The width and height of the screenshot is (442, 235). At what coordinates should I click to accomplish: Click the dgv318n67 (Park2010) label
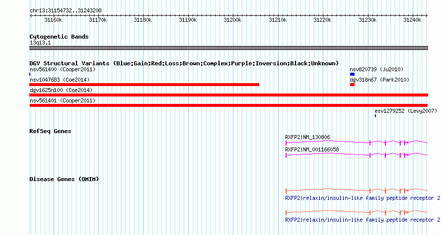point(379,80)
